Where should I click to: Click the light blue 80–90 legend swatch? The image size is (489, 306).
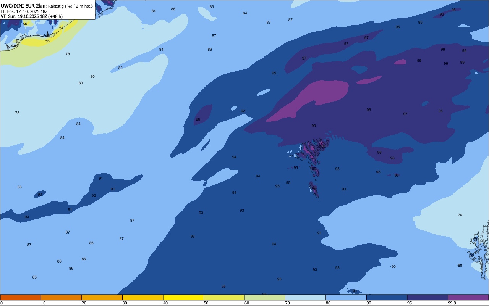click(346, 297)
